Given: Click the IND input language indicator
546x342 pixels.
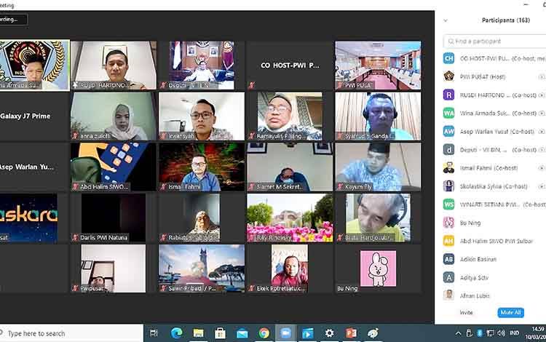Looking at the screenshot, I should pos(514,333).
